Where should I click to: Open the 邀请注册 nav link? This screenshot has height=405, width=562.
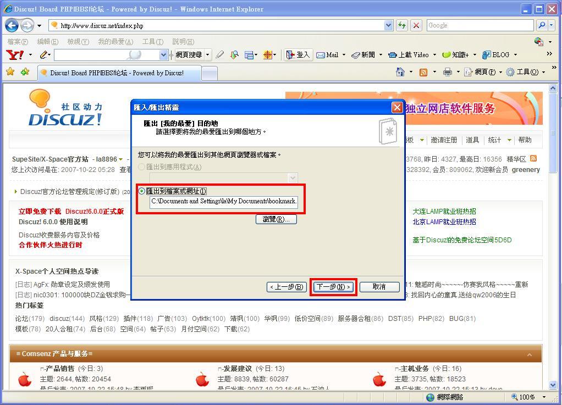pyautogui.click(x=444, y=140)
